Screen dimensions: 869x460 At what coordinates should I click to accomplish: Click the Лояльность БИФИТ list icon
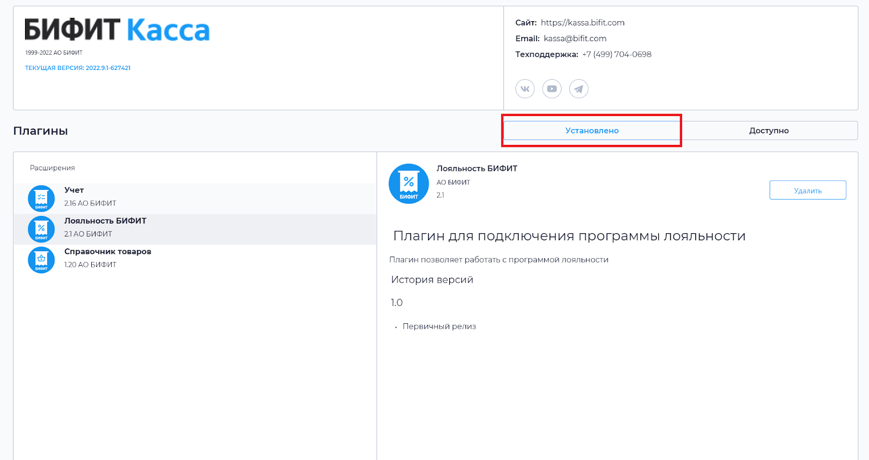click(x=41, y=229)
